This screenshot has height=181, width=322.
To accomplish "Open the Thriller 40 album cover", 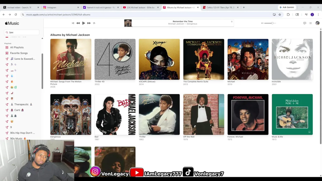I will (115, 59).
